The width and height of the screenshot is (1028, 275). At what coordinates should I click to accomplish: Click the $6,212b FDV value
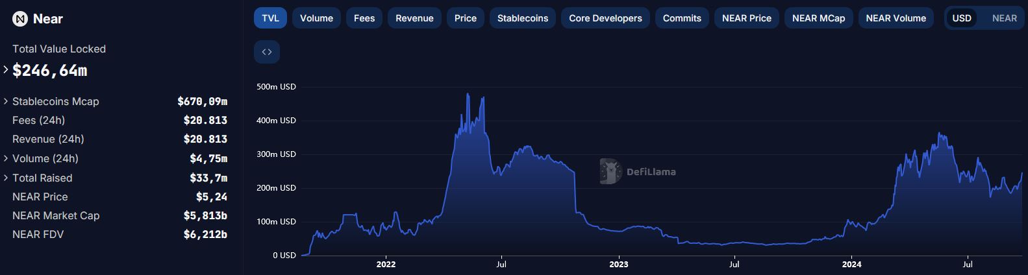coord(205,234)
